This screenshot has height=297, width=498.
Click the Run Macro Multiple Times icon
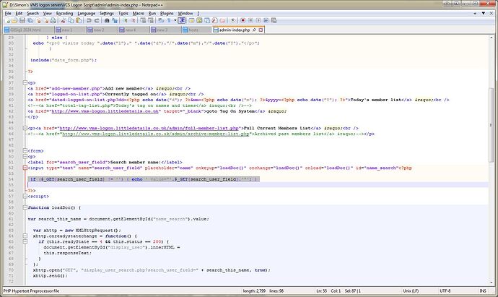point(266,20)
